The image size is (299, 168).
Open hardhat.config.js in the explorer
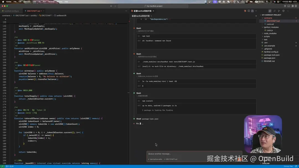coord(271,52)
